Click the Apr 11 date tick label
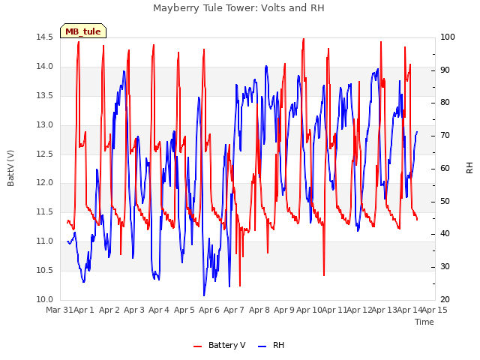This screenshot has width=480, height=360. 334,310
